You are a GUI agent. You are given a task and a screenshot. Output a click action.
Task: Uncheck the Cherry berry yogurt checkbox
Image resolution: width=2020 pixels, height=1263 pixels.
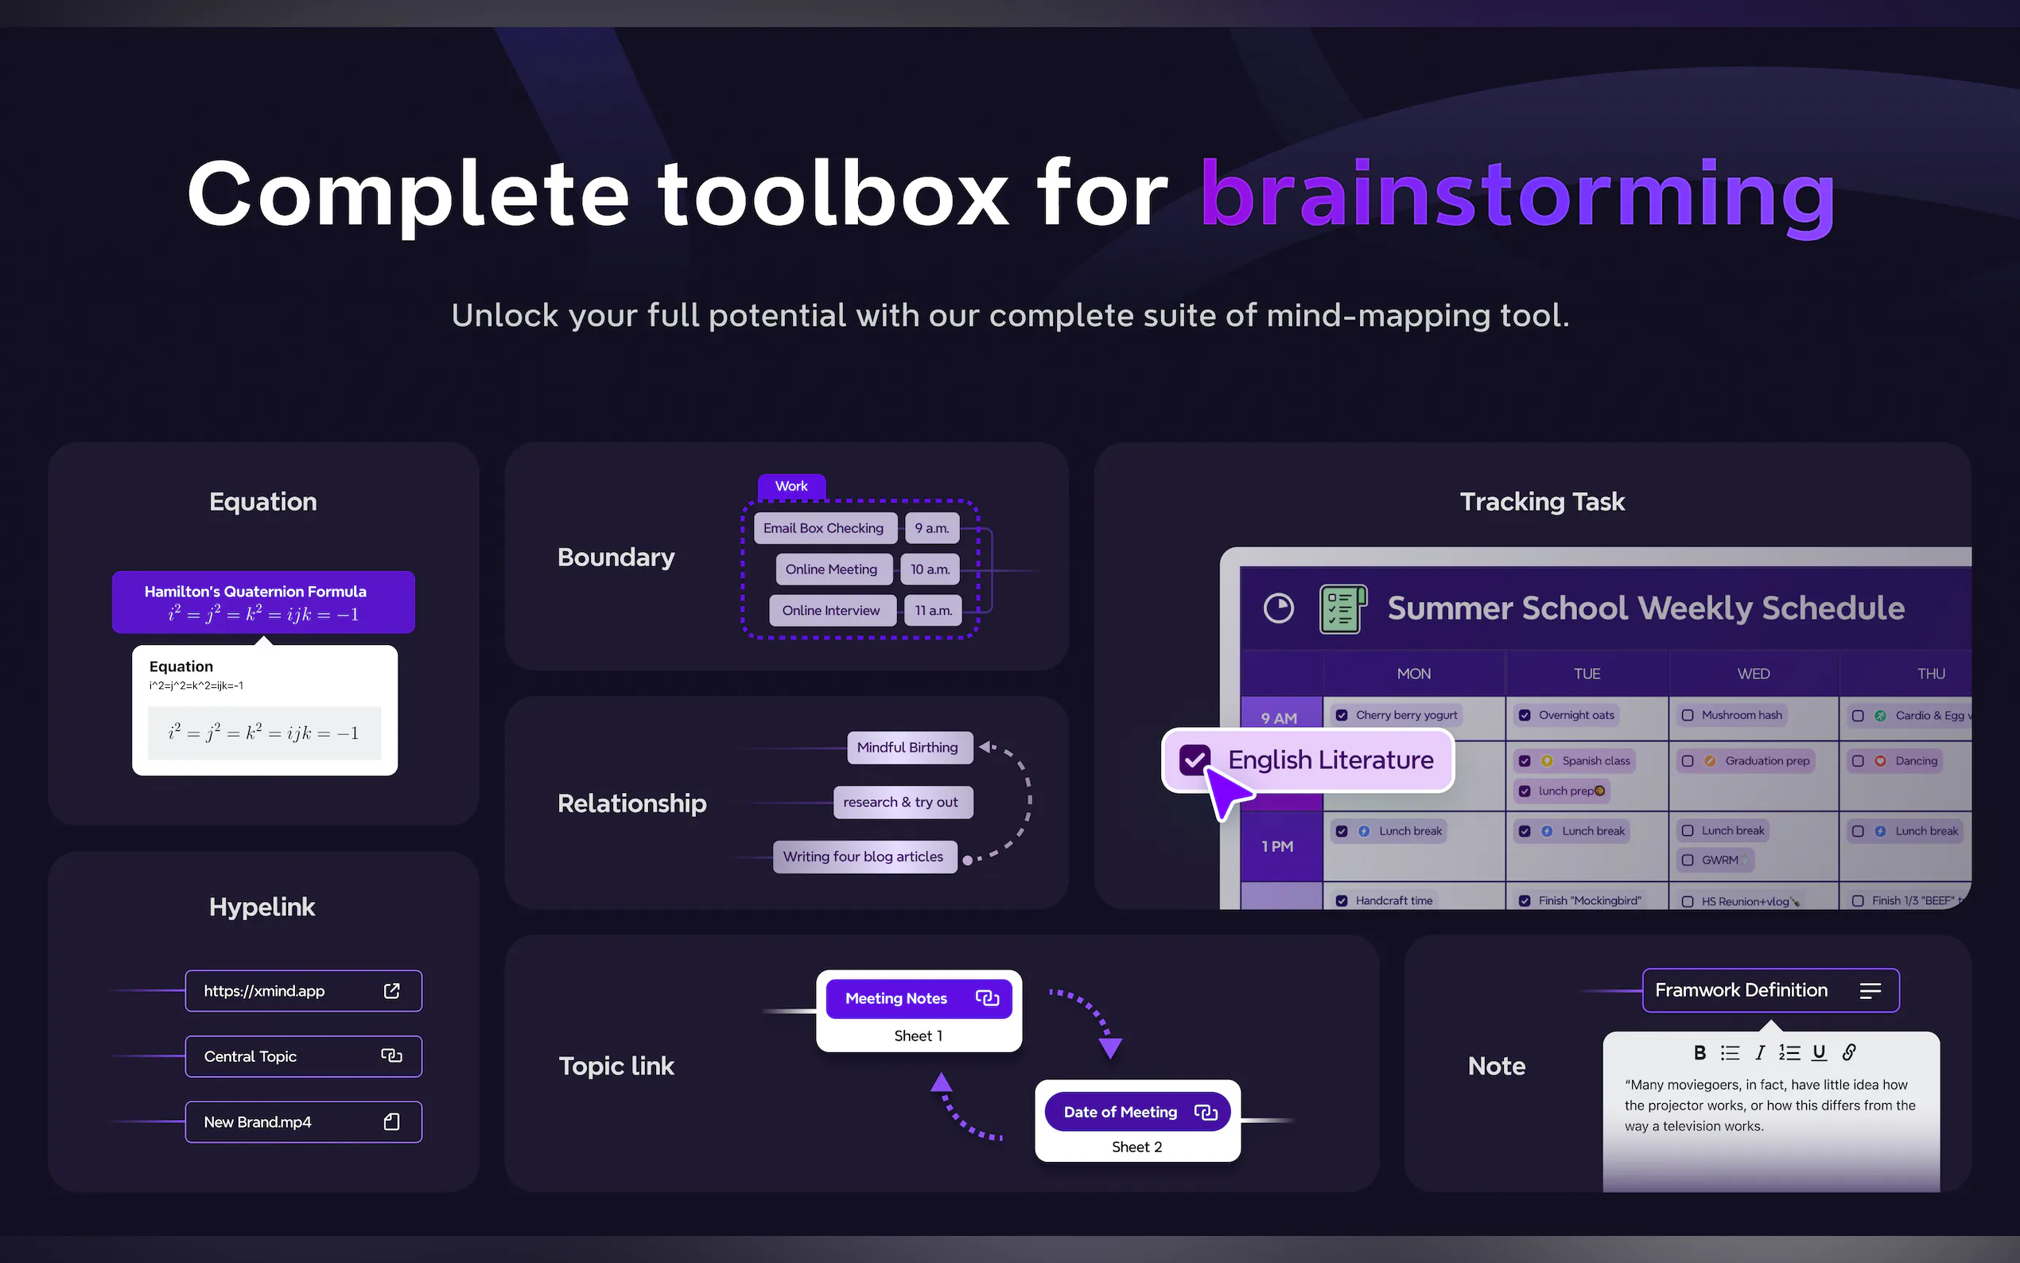click(x=1341, y=715)
